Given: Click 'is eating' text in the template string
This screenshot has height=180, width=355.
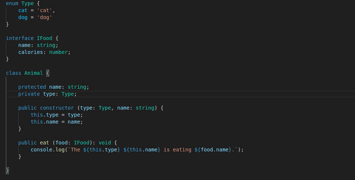Looking at the screenshot, I should coord(177,150).
